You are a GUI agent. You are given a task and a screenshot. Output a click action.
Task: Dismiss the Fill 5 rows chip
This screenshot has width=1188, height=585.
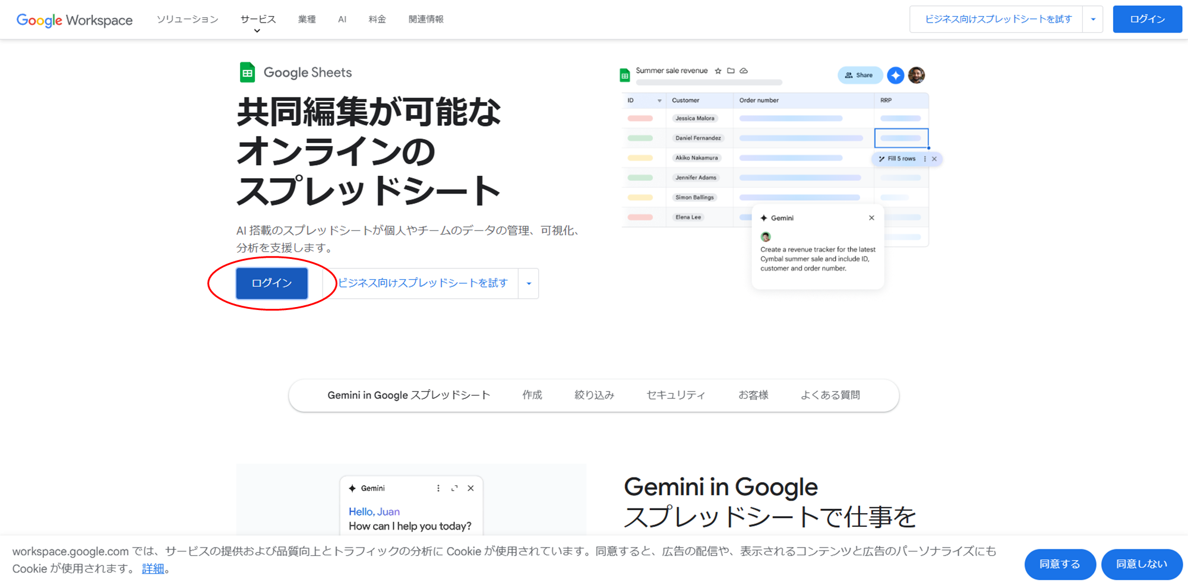coord(934,159)
